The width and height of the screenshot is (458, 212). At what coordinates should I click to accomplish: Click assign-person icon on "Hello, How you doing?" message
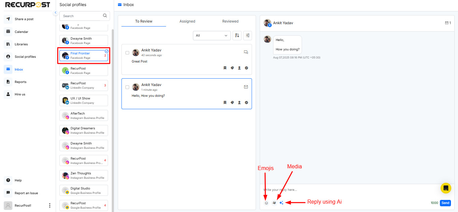coord(239,102)
